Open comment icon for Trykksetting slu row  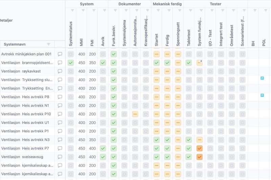[60, 80]
